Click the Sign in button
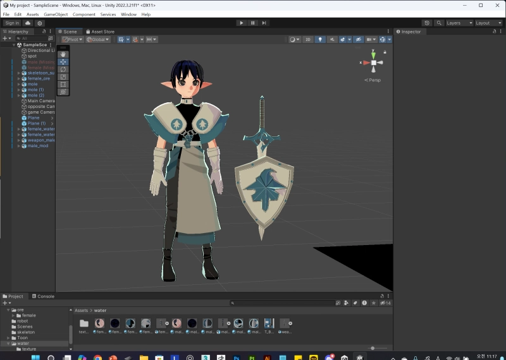506x360 pixels. point(12,23)
